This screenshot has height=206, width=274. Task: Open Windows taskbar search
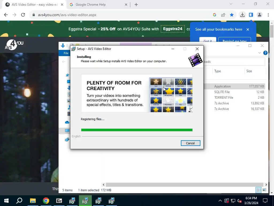click(x=19, y=201)
